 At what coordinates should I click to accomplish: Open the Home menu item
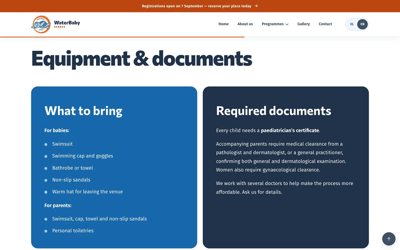pos(223,24)
